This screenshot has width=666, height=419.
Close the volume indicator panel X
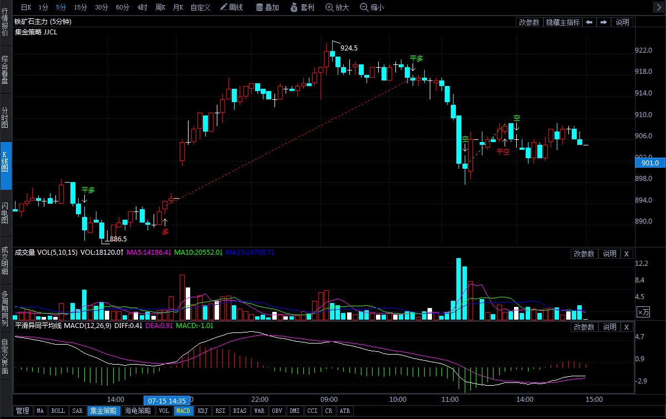click(x=626, y=254)
